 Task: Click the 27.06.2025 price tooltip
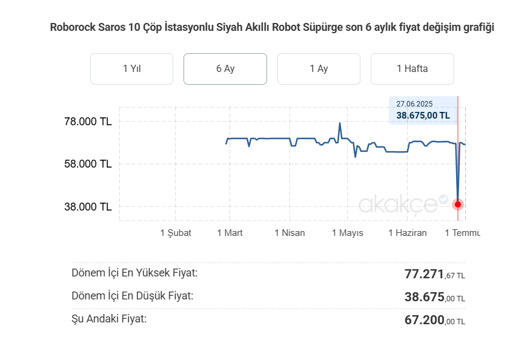click(423, 111)
